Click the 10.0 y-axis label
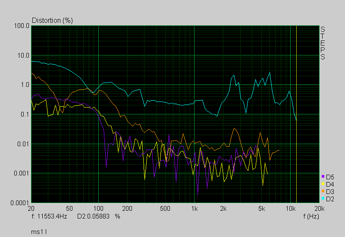The width and height of the screenshot is (345, 237). coord(23,55)
